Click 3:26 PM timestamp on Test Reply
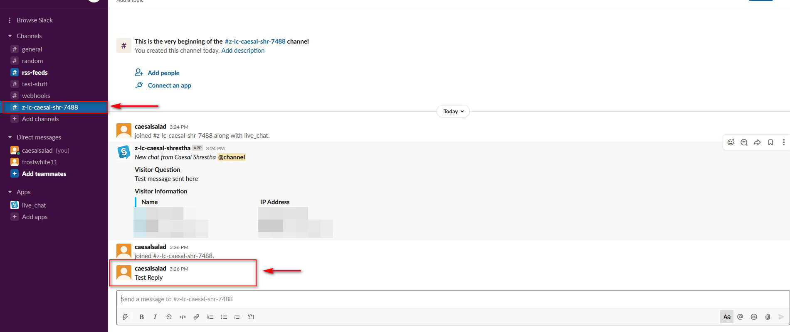The width and height of the screenshot is (790, 332). (x=179, y=269)
